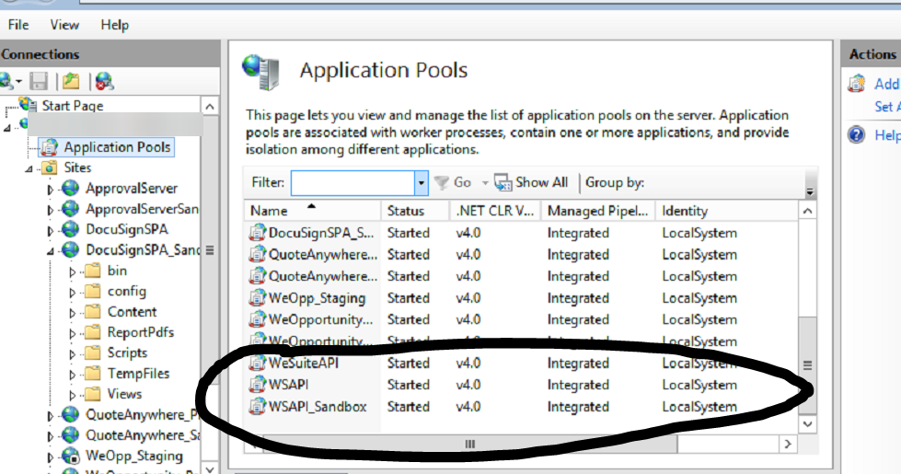Click the Filter input field
901x474 pixels.
point(352,183)
